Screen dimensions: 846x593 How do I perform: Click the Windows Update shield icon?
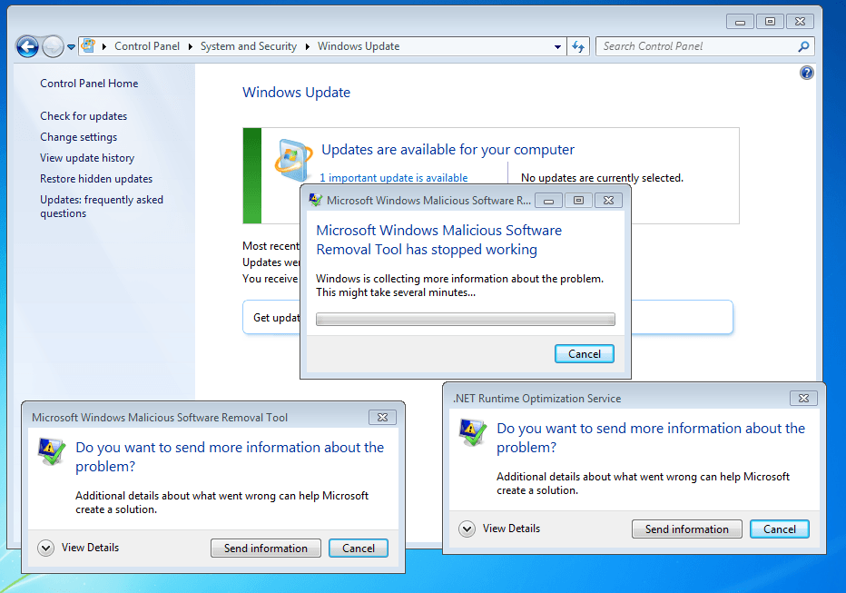click(293, 160)
